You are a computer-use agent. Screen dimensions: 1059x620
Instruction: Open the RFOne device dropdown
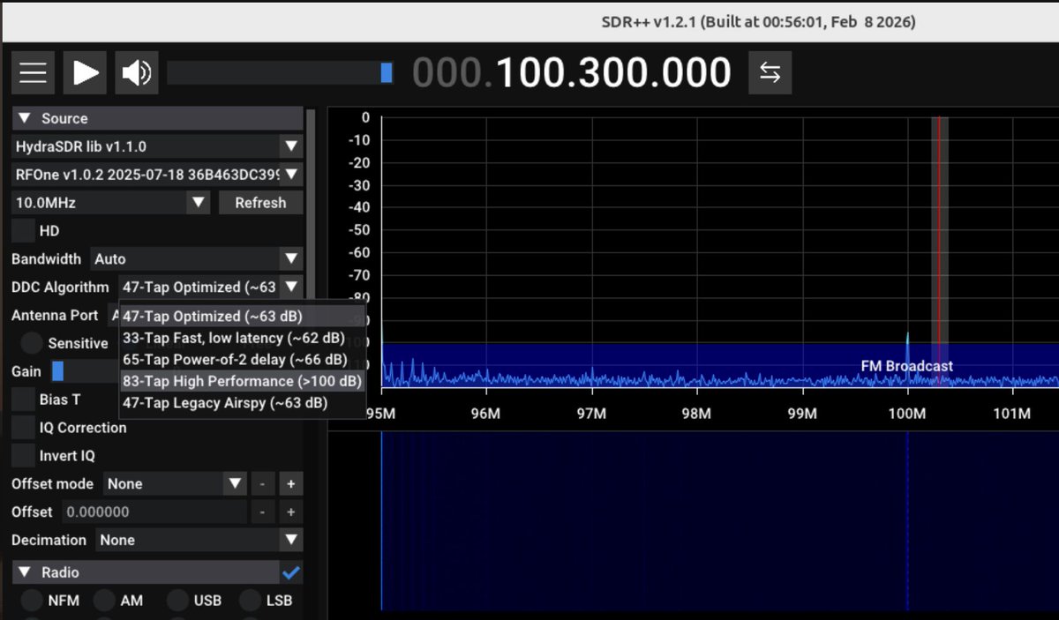[157, 175]
